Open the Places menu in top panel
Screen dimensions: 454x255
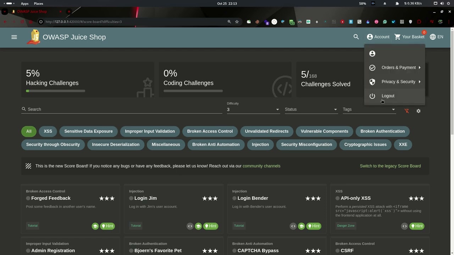[38, 4]
